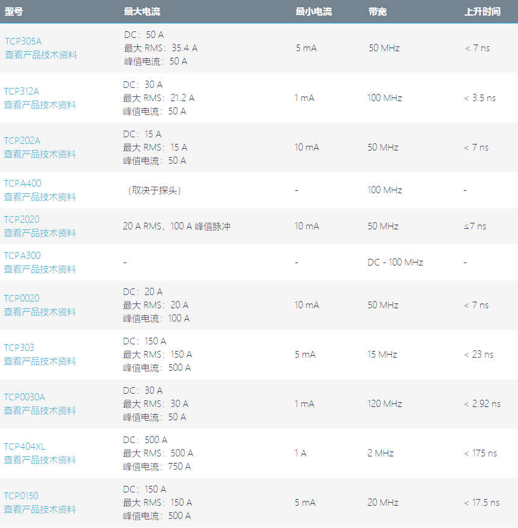View product datasheet for TCPA300

(40, 269)
